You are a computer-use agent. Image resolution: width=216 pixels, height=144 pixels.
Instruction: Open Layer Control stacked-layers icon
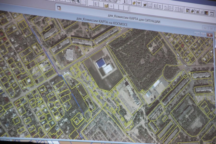tap(145, 4)
